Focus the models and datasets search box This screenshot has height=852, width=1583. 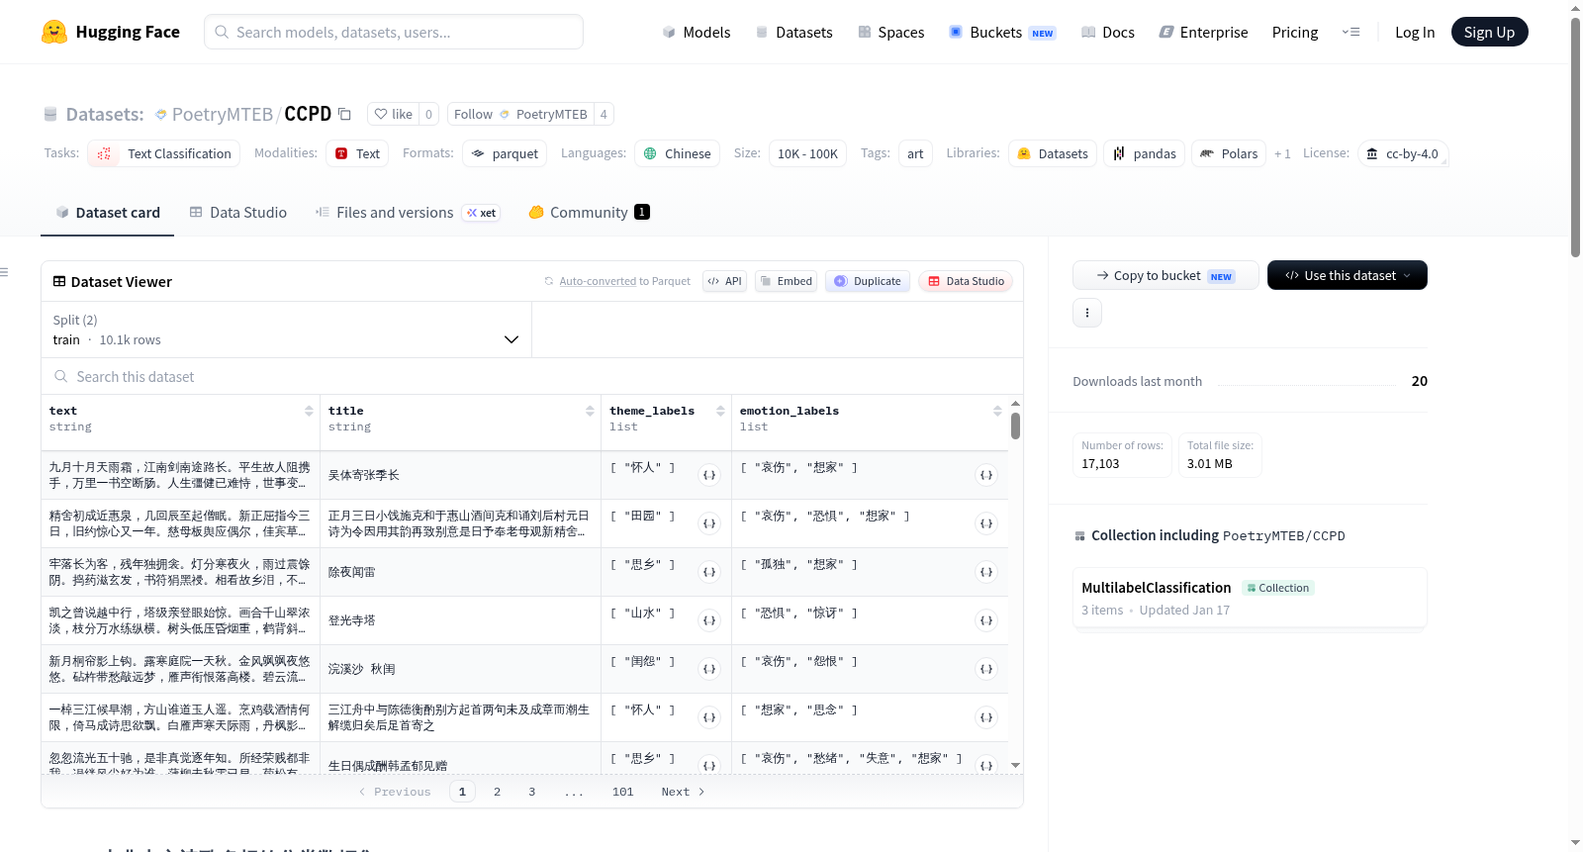(394, 32)
